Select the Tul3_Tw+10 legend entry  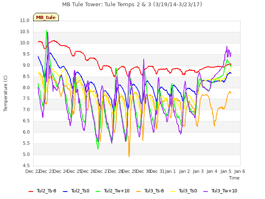[x=220, y=191]
